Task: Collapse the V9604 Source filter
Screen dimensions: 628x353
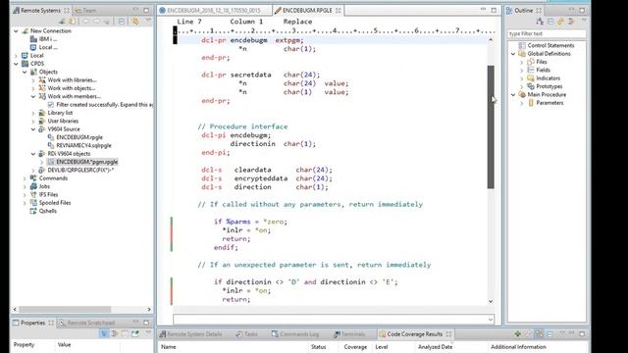Action: pos(33,128)
